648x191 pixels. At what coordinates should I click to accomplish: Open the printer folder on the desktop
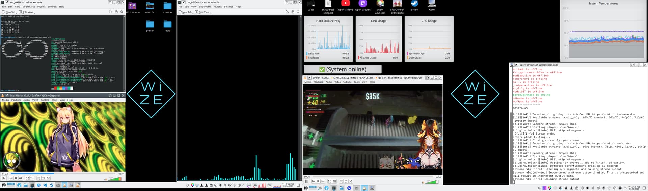(x=150, y=26)
